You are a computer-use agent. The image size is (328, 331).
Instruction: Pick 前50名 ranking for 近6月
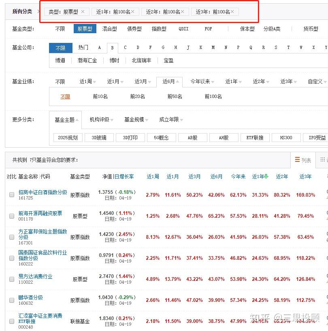click(x=175, y=96)
